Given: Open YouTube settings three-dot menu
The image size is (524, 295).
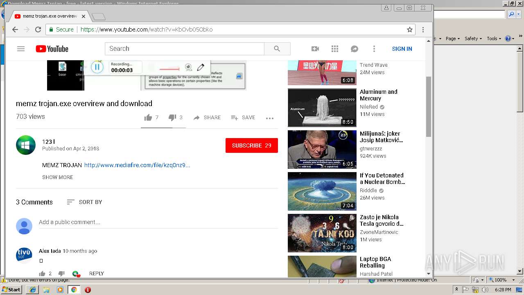Looking at the screenshot, I should click(x=374, y=49).
